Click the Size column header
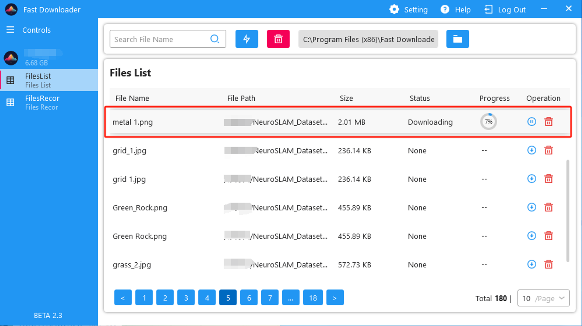 click(346, 98)
